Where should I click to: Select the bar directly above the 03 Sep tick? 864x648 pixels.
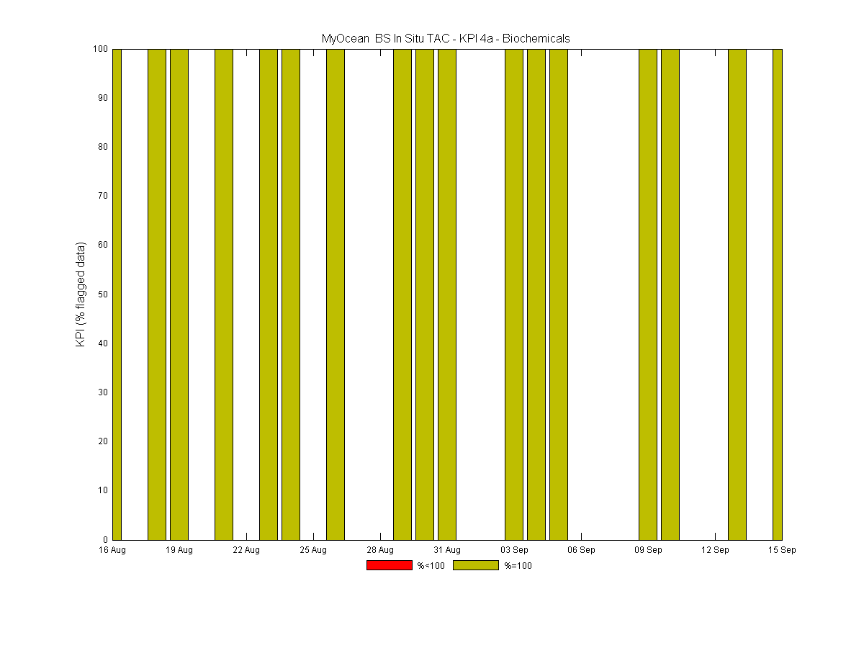coord(514,294)
